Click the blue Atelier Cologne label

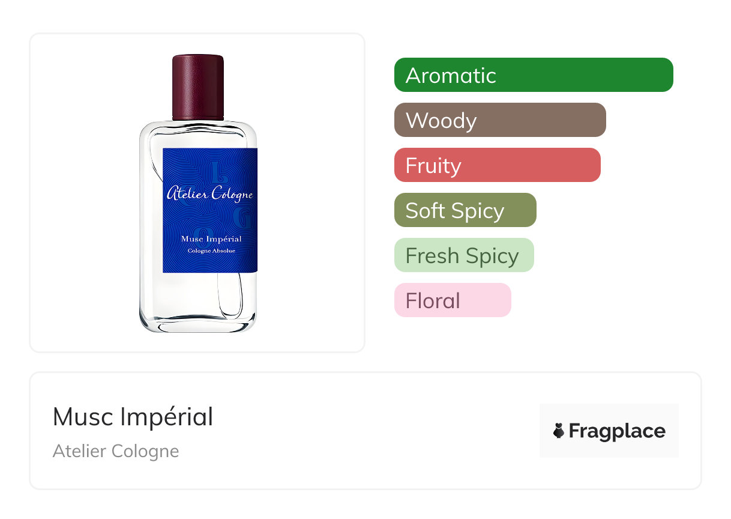210,210
